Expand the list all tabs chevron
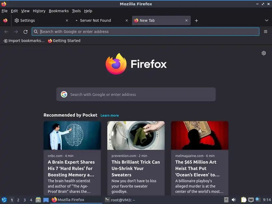The height and width of the screenshot is (204, 272). (267, 20)
